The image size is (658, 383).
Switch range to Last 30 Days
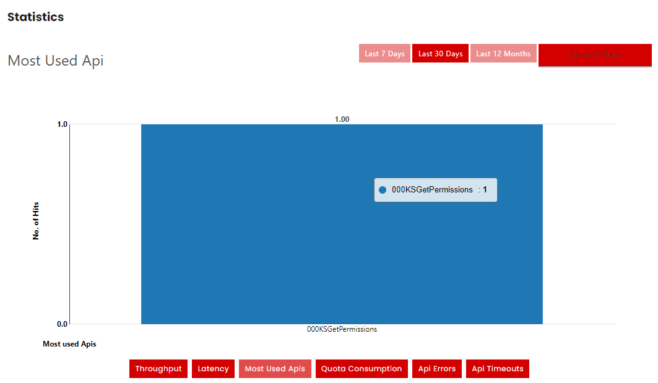pyautogui.click(x=440, y=54)
